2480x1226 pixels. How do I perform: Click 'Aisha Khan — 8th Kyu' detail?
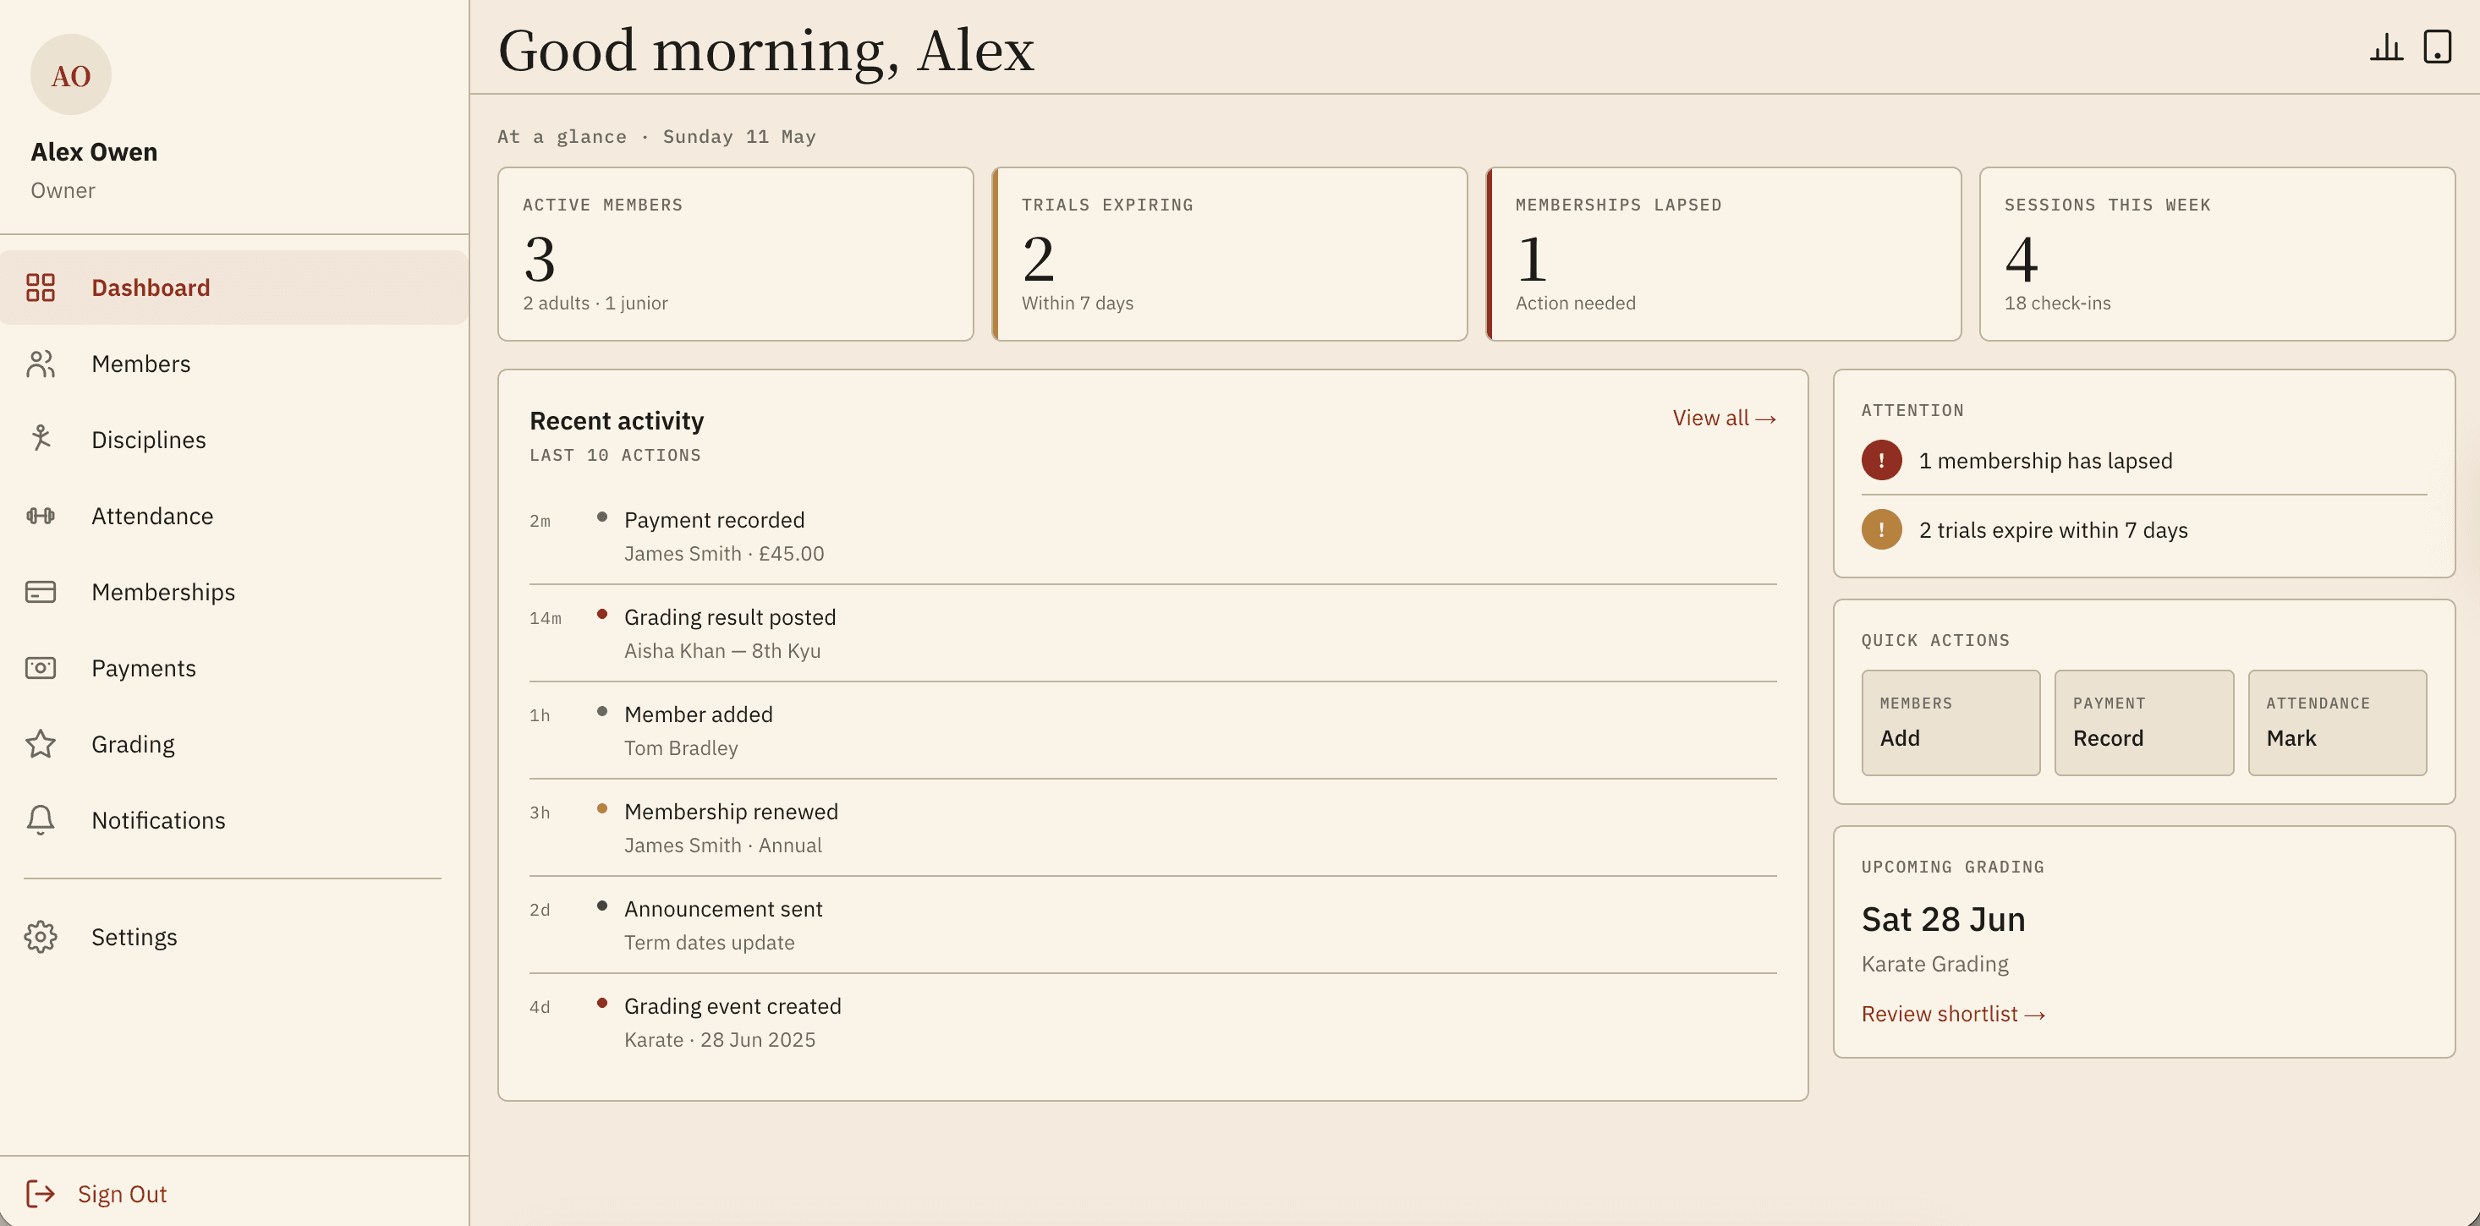[x=722, y=650]
